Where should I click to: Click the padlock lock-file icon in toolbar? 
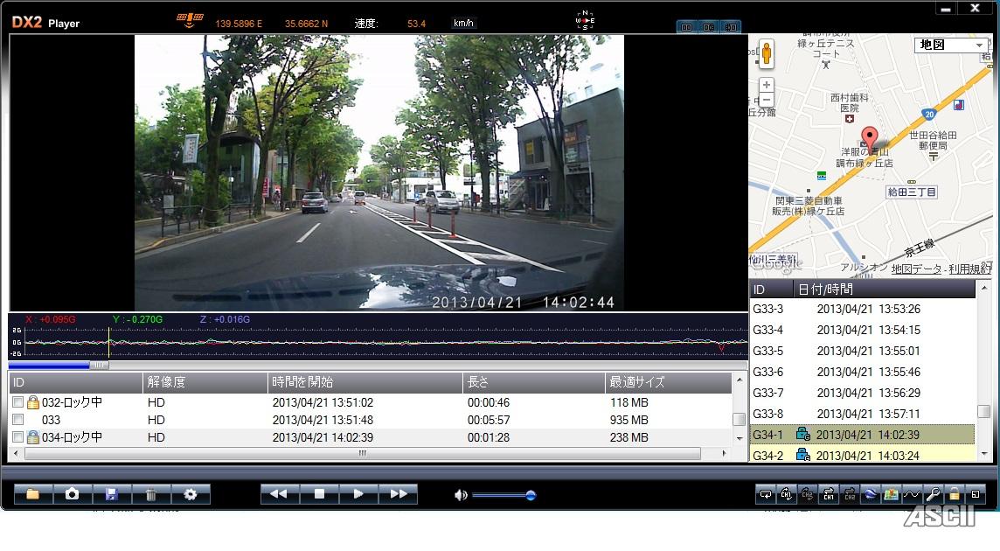click(x=954, y=494)
